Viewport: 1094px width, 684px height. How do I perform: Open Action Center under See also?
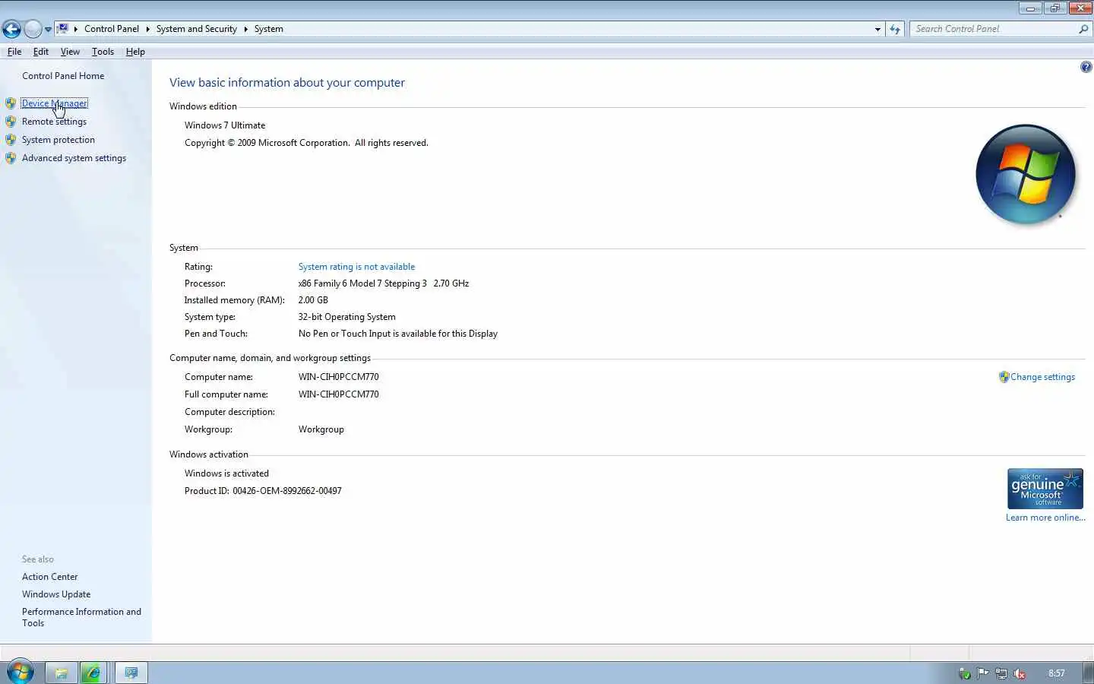pos(49,577)
